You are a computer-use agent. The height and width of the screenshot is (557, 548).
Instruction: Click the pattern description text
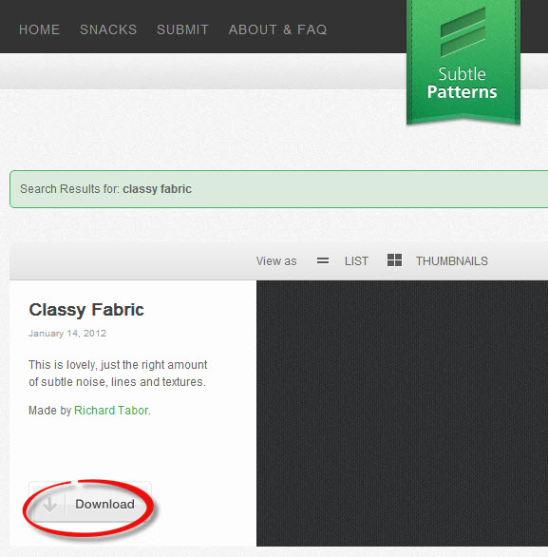[x=118, y=374]
